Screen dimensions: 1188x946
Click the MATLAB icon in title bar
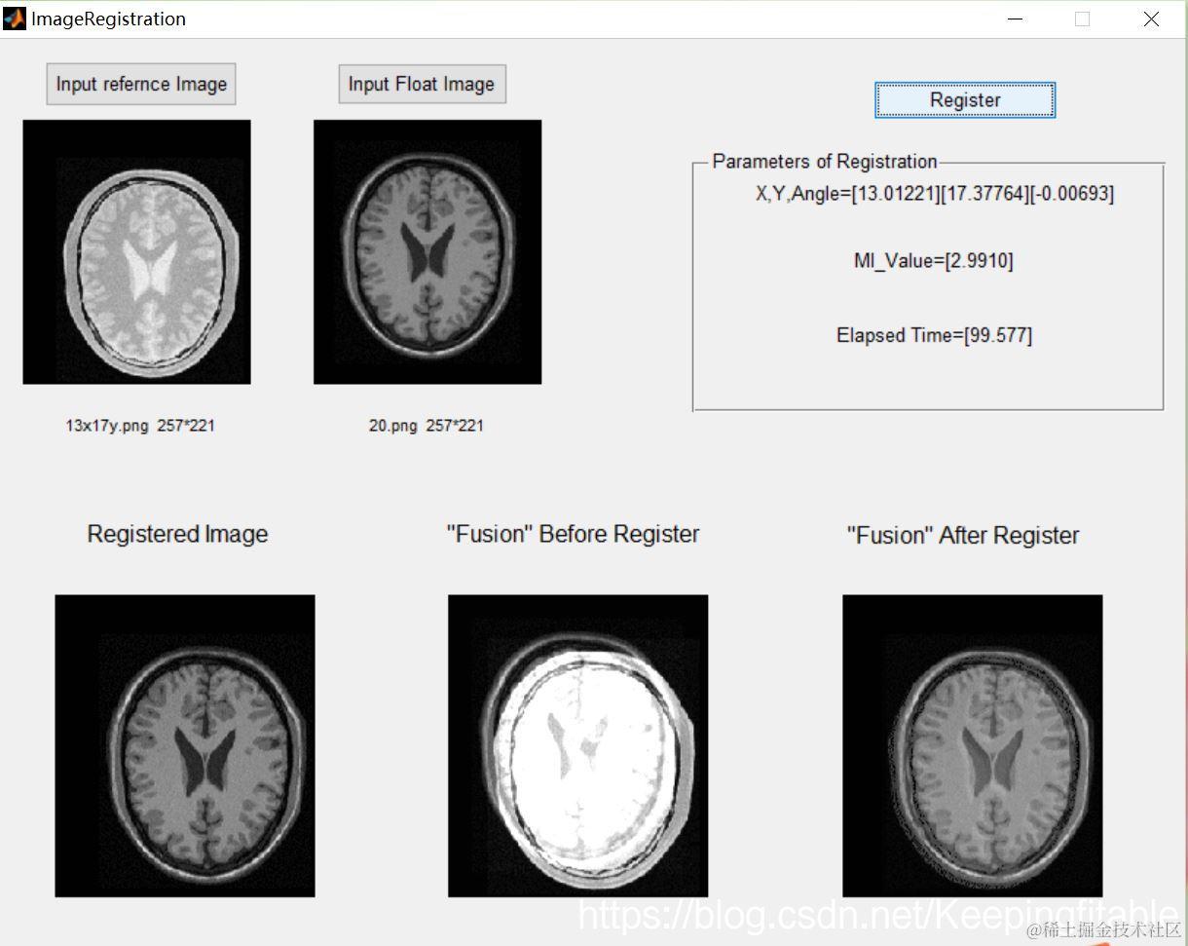(x=15, y=19)
